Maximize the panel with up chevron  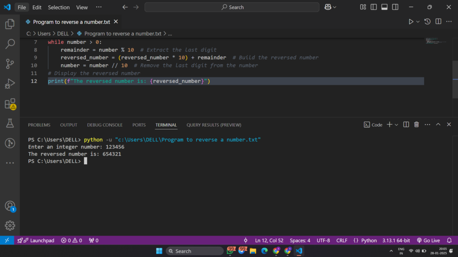tap(438, 125)
